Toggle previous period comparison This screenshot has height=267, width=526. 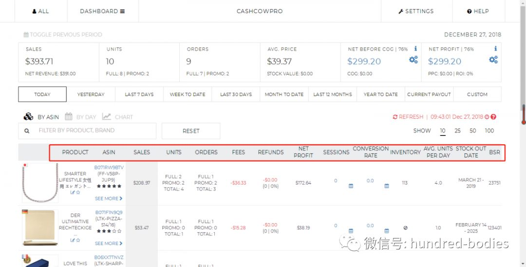pyautogui.click(x=63, y=35)
